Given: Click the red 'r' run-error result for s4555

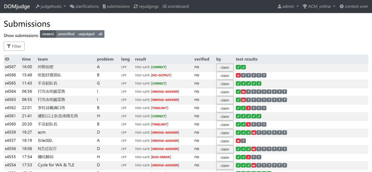Looking at the screenshot, I should [x=248, y=157].
